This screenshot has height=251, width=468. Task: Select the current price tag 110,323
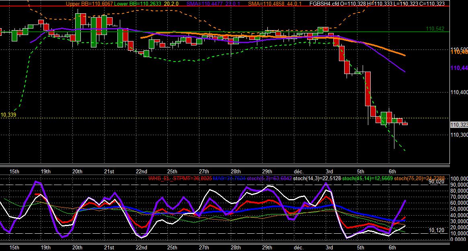click(459, 125)
